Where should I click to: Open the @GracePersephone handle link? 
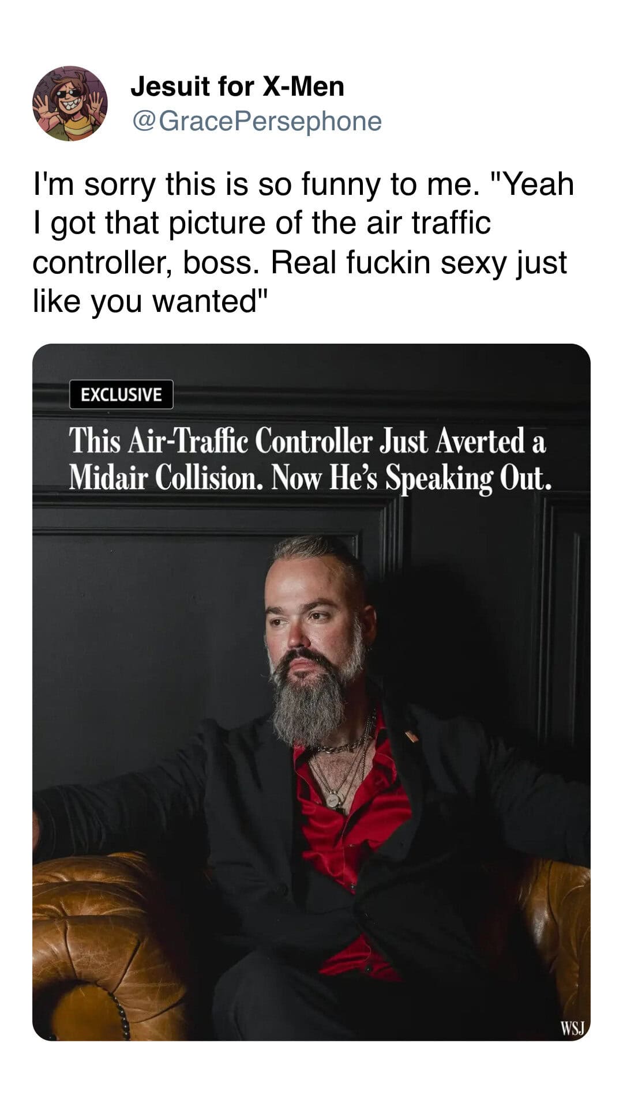(257, 121)
